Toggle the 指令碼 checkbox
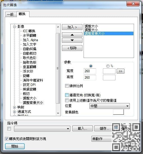 [x=9, y=129]
